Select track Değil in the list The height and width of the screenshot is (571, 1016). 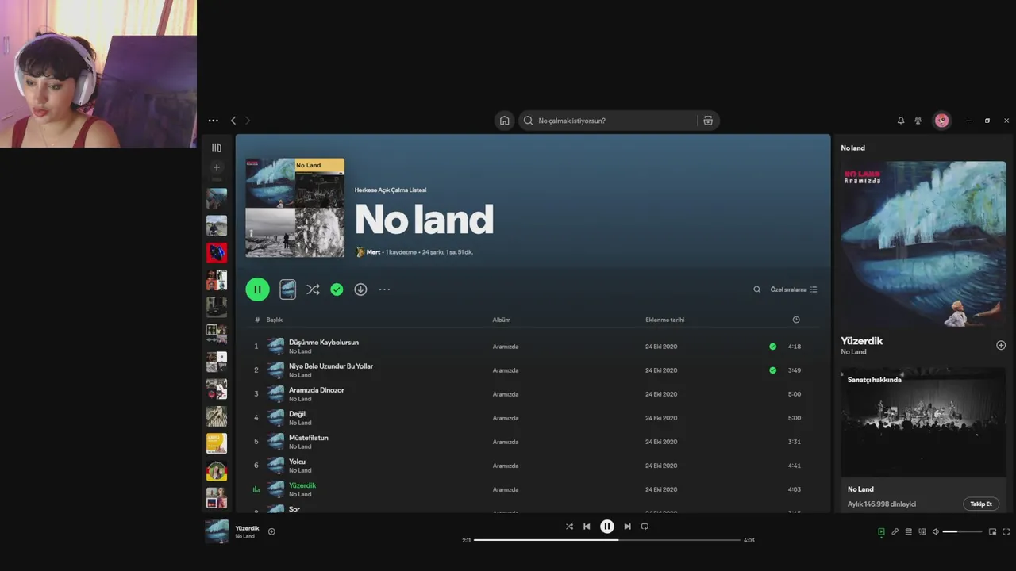533,418
